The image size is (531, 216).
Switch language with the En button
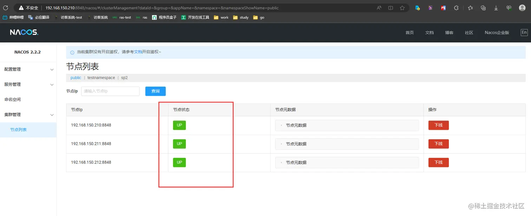point(524,32)
